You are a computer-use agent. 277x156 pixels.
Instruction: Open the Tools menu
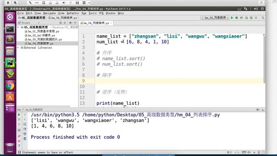[93, 13]
